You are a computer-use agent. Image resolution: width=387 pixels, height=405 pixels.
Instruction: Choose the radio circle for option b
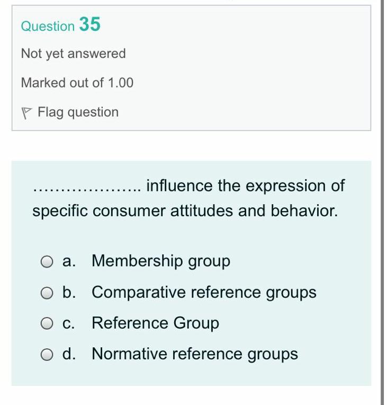click(x=48, y=293)
